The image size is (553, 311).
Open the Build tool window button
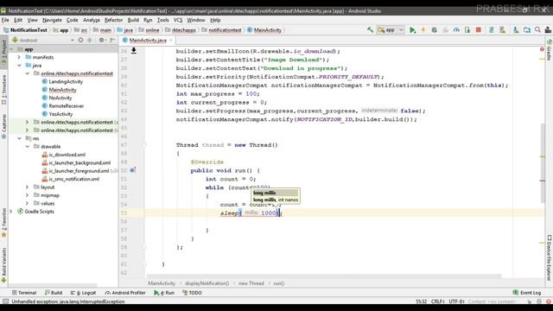click(54, 293)
